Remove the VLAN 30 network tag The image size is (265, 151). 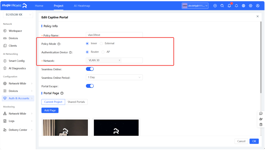tap(120, 60)
